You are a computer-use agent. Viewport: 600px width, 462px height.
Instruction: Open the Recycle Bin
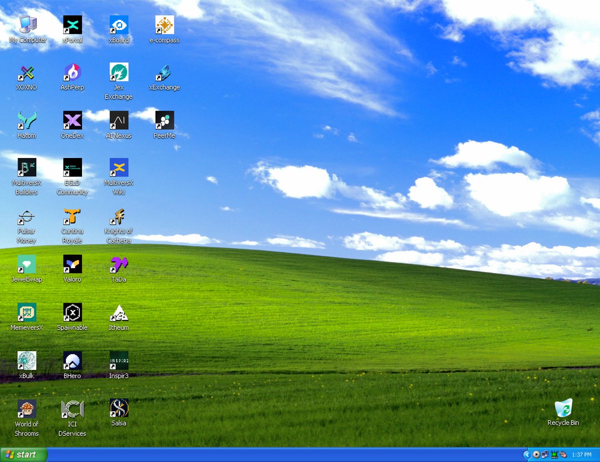point(563,408)
